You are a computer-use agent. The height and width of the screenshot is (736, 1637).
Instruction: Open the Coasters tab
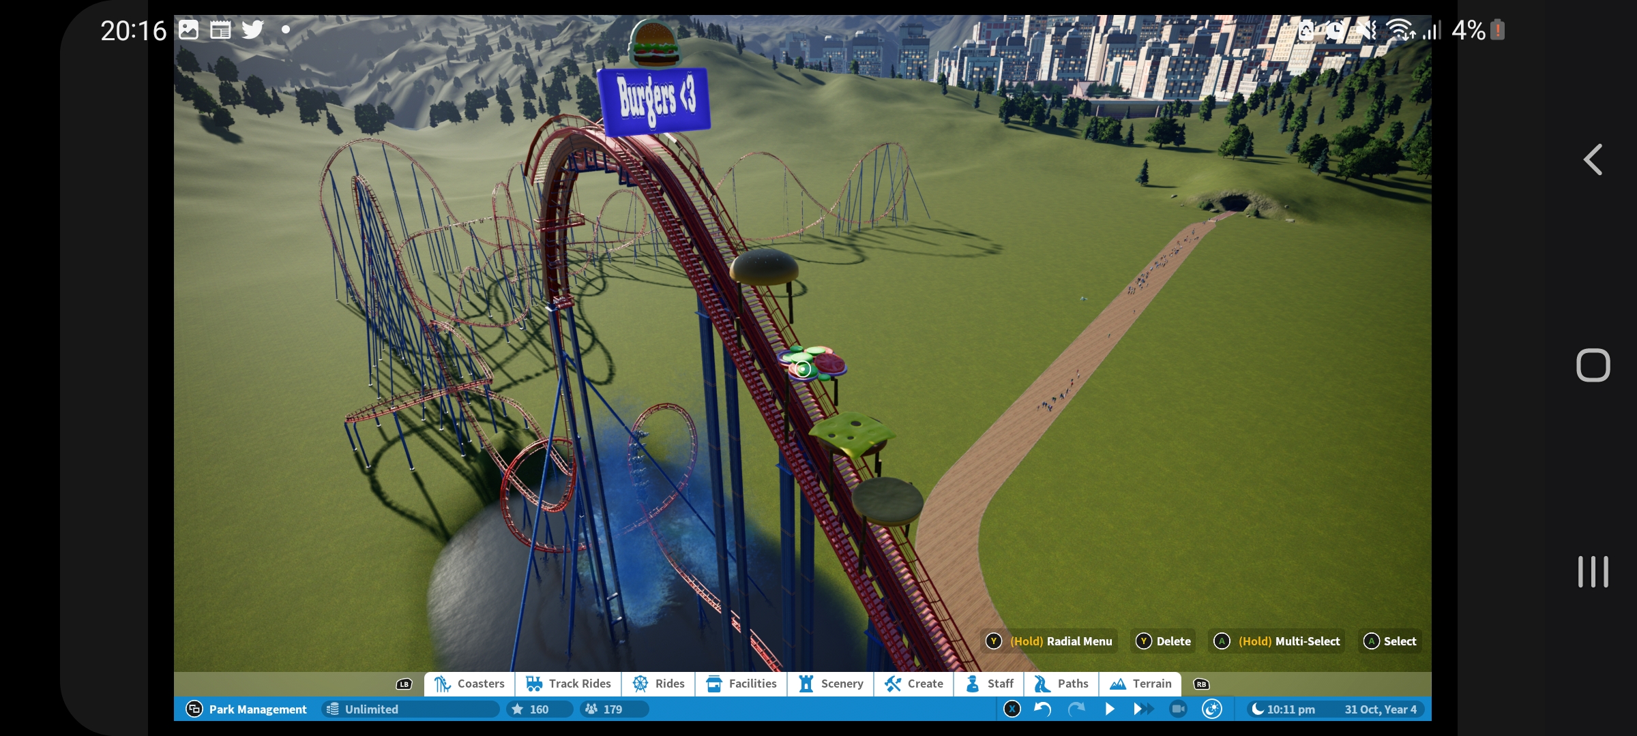470,684
